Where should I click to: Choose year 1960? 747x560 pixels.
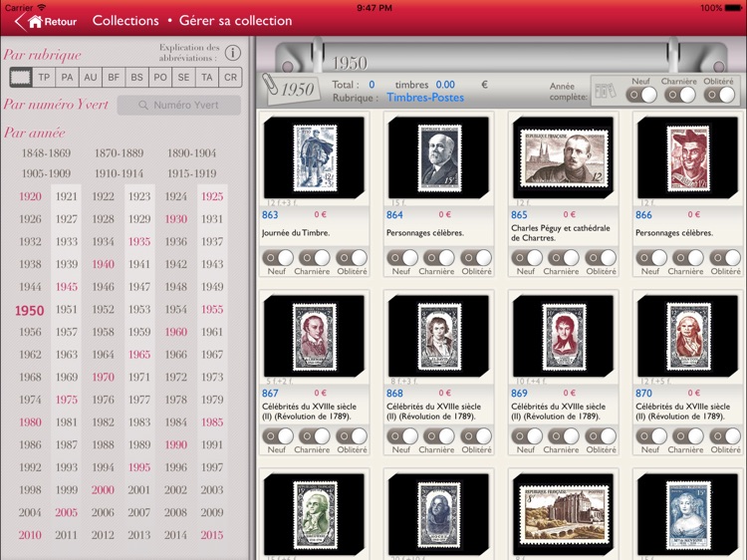[175, 332]
